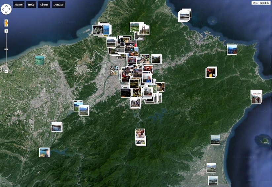This screenshot has height=187, width=272.
Task: Click the Donate button
Action: (58, 5)
